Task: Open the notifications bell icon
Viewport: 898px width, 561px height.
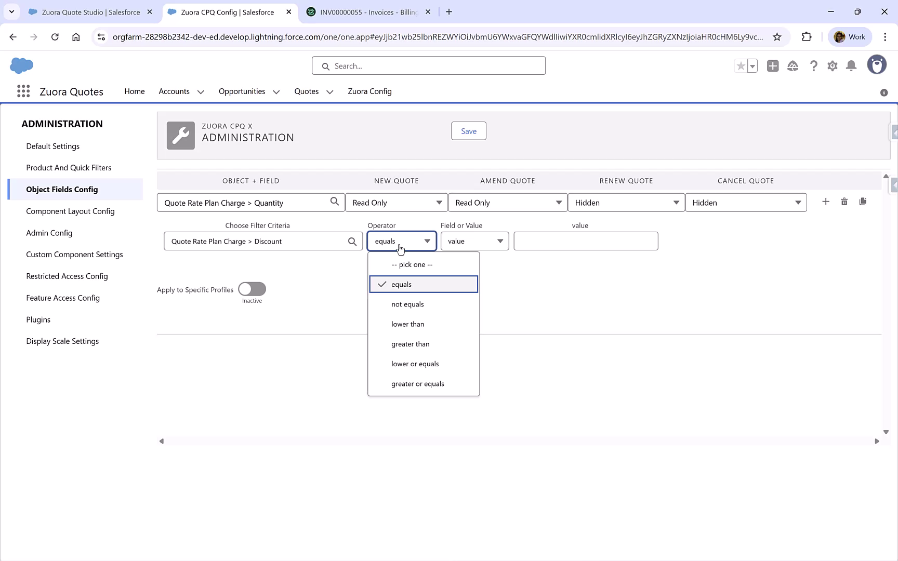Action: click(851, 66)
